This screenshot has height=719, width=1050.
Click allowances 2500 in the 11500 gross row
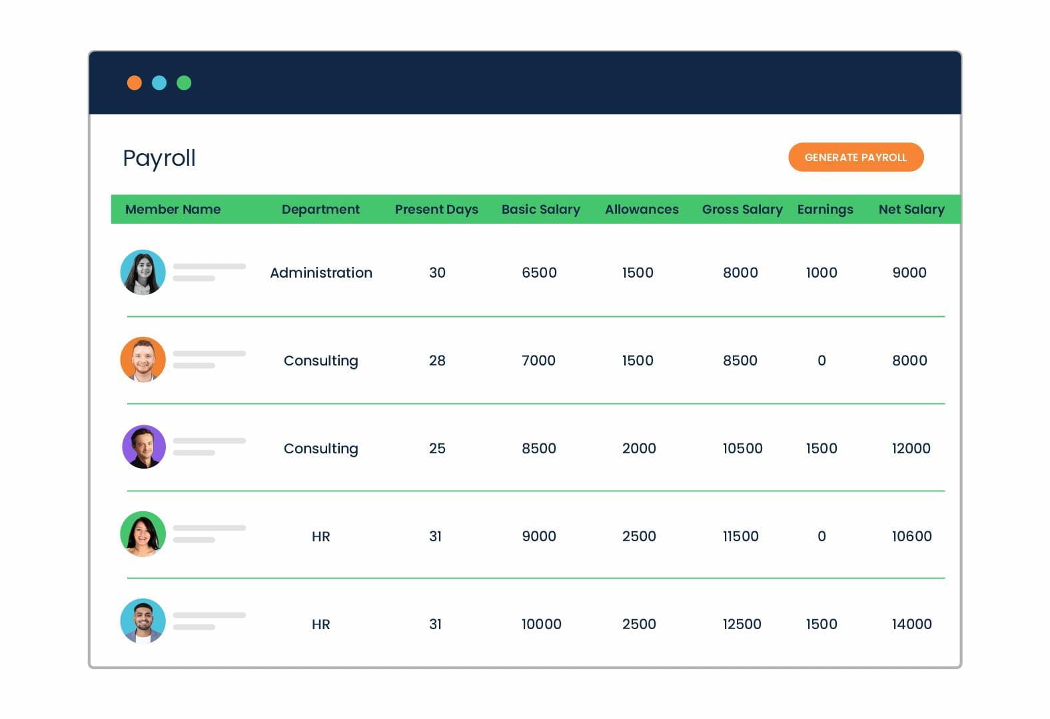coord(639,536)
